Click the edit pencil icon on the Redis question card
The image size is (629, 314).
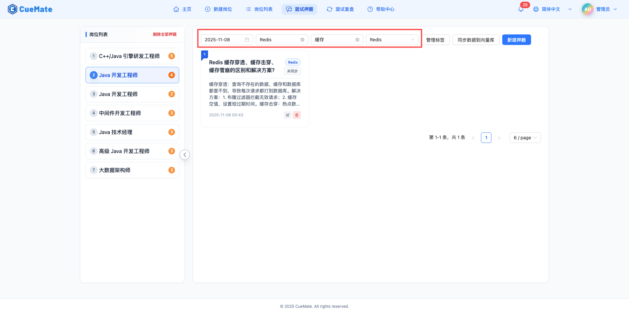[x=287, y=115]
